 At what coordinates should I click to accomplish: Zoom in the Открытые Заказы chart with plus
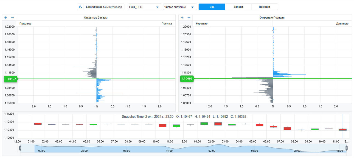click(x=6, y=18)
